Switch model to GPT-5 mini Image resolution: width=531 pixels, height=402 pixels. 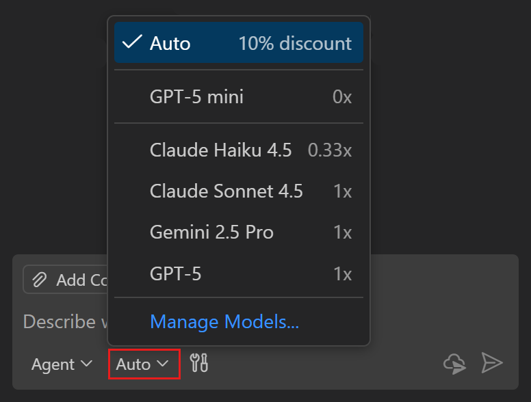[196, 97]
